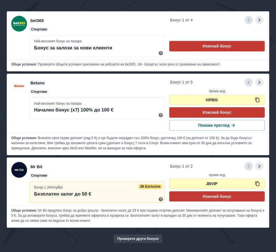
Task: Copy the JBVIP promo code
Action: 257,184
